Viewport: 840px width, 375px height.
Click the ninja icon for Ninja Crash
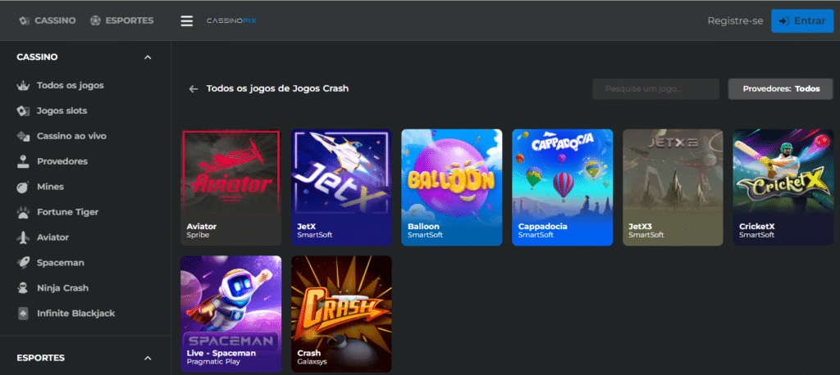coord(23,288)
